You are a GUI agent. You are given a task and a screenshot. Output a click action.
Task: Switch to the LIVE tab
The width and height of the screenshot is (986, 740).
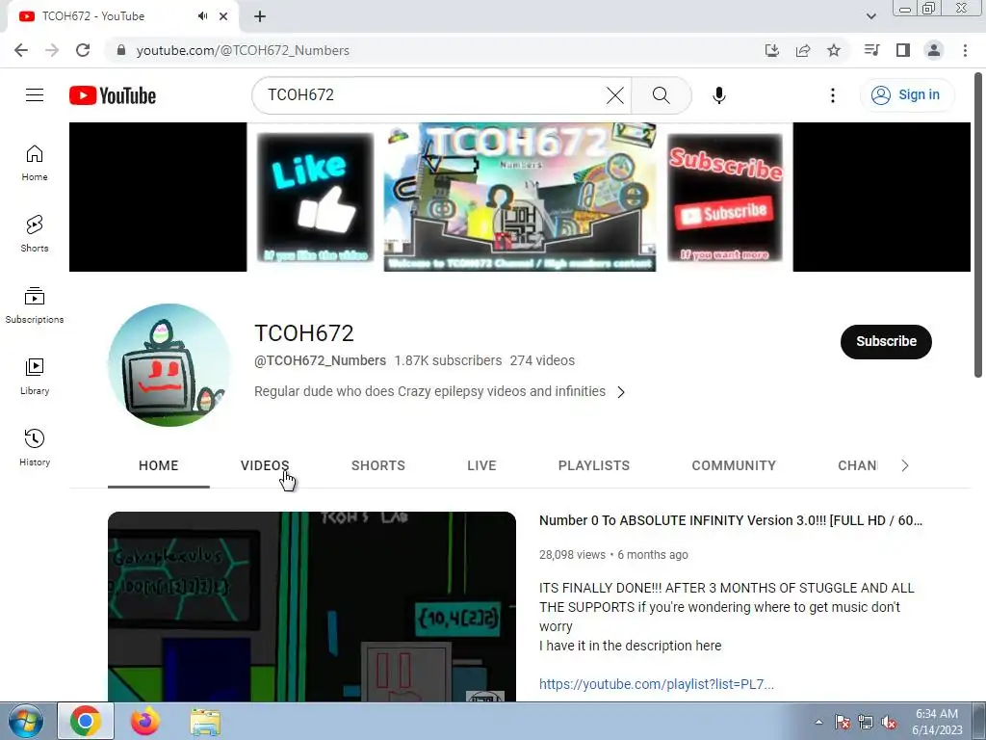[x=481, y=465]
